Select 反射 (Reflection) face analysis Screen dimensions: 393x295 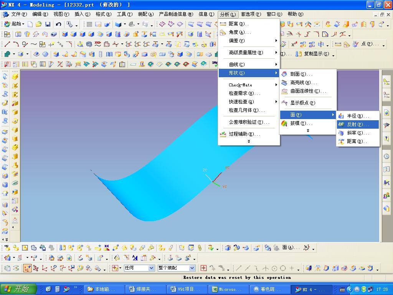[x=358, y=124]
